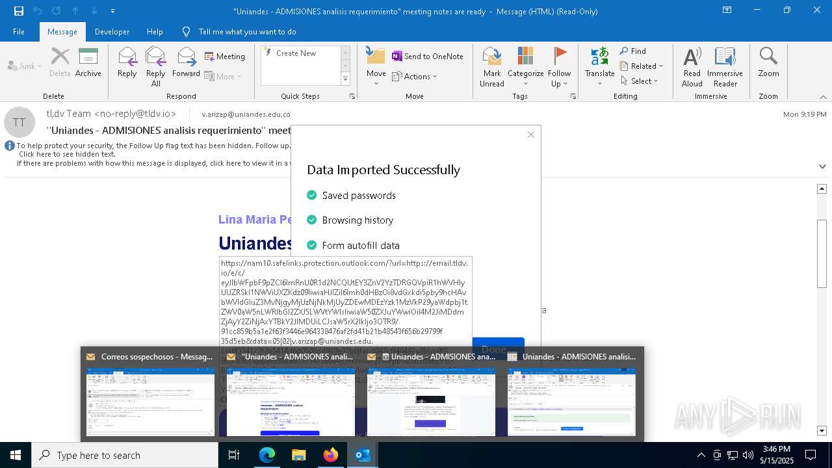Open the Follow Up flag menu

pyautogui.click(x=559, y=67)
